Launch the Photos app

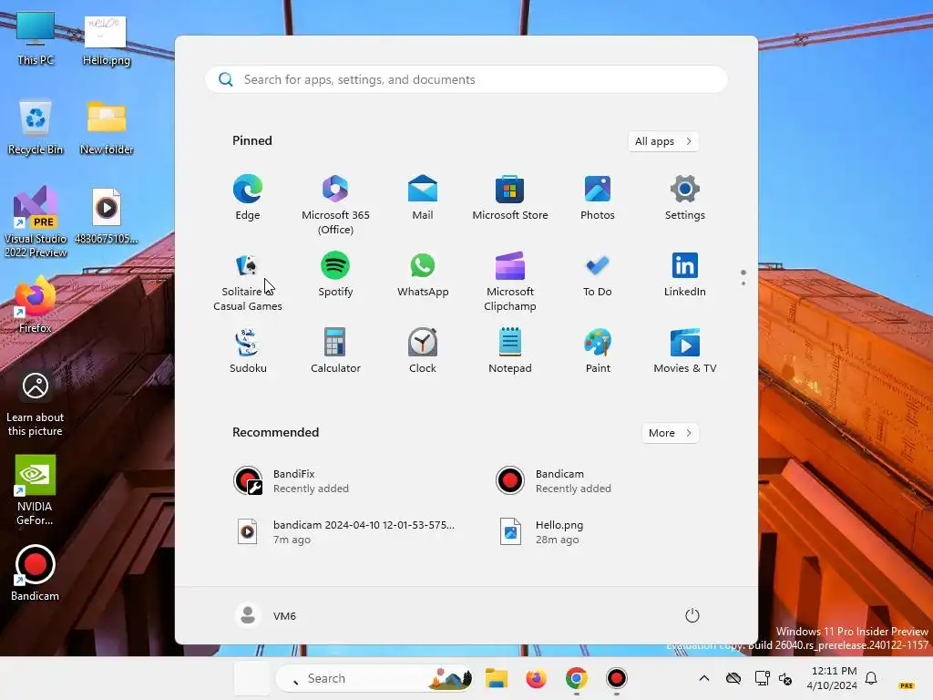pos(598,198)
